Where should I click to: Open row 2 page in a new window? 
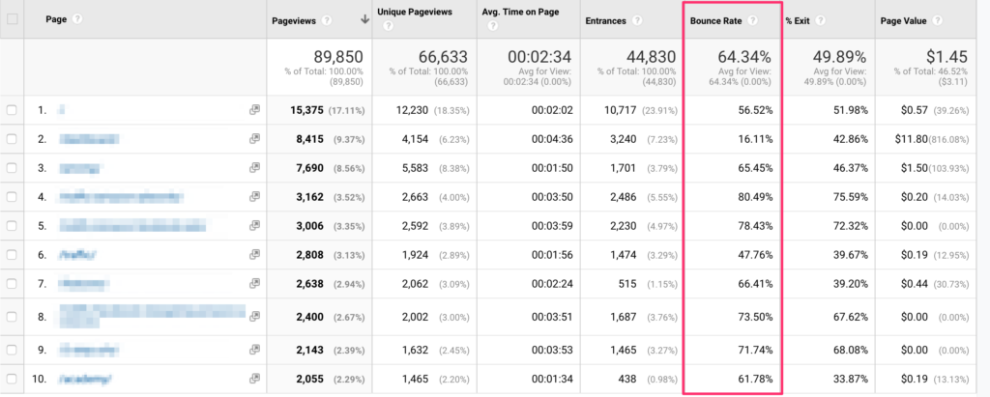coord(254,139)
